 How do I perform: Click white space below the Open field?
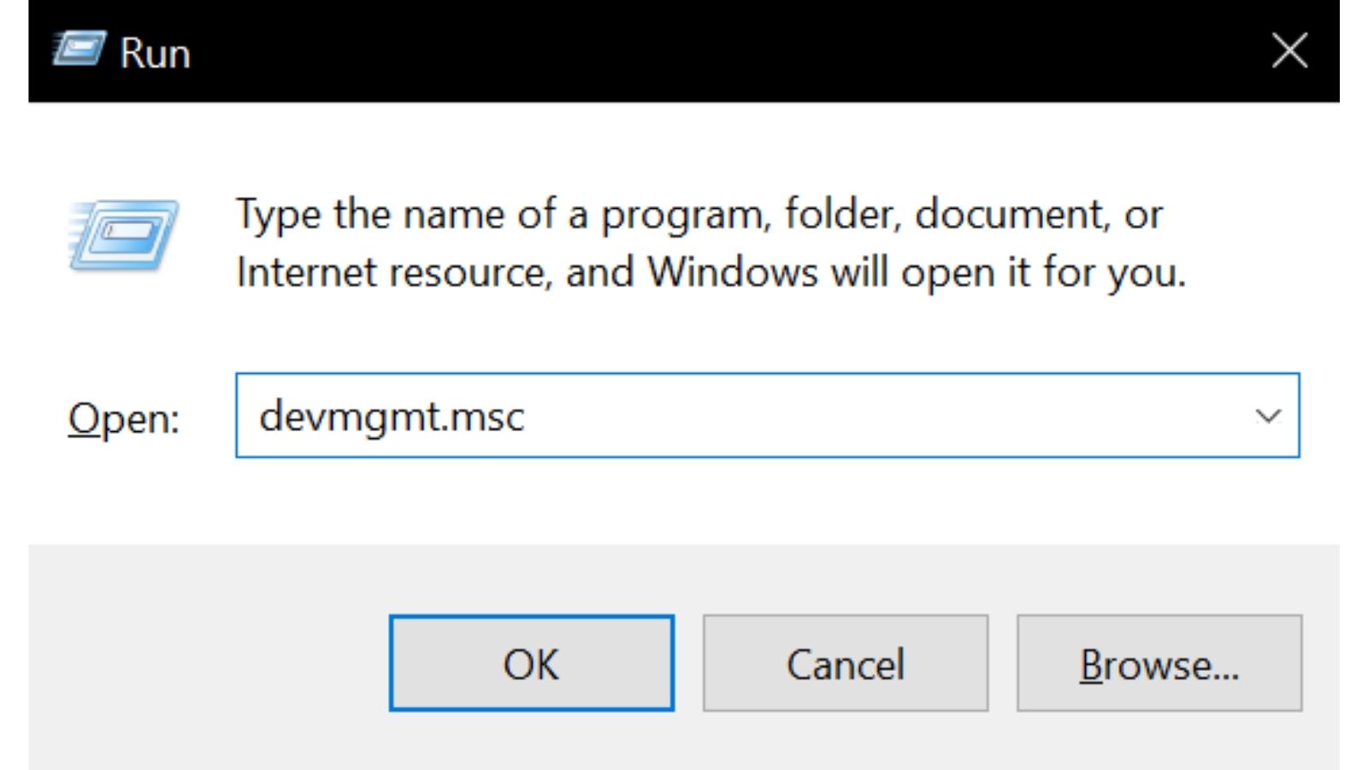(x=684, y=500)
